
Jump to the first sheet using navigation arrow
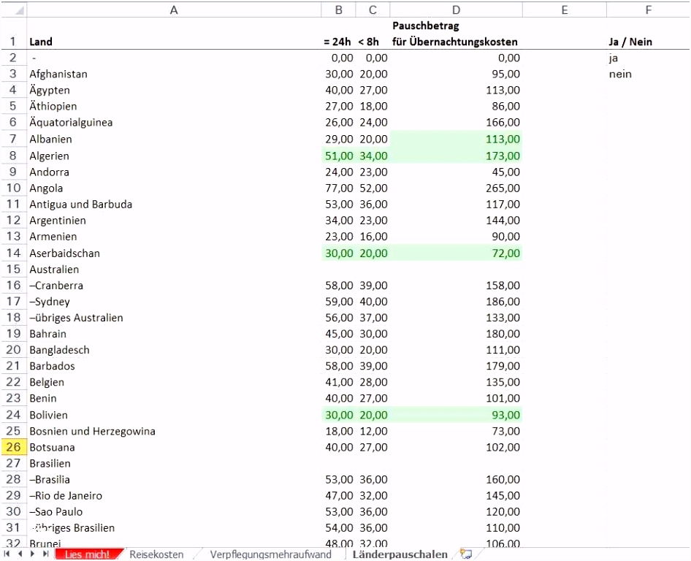7,554
